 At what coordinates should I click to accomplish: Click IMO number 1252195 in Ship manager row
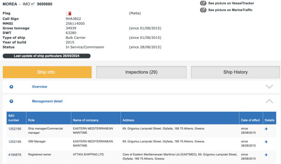click(15, 129)
